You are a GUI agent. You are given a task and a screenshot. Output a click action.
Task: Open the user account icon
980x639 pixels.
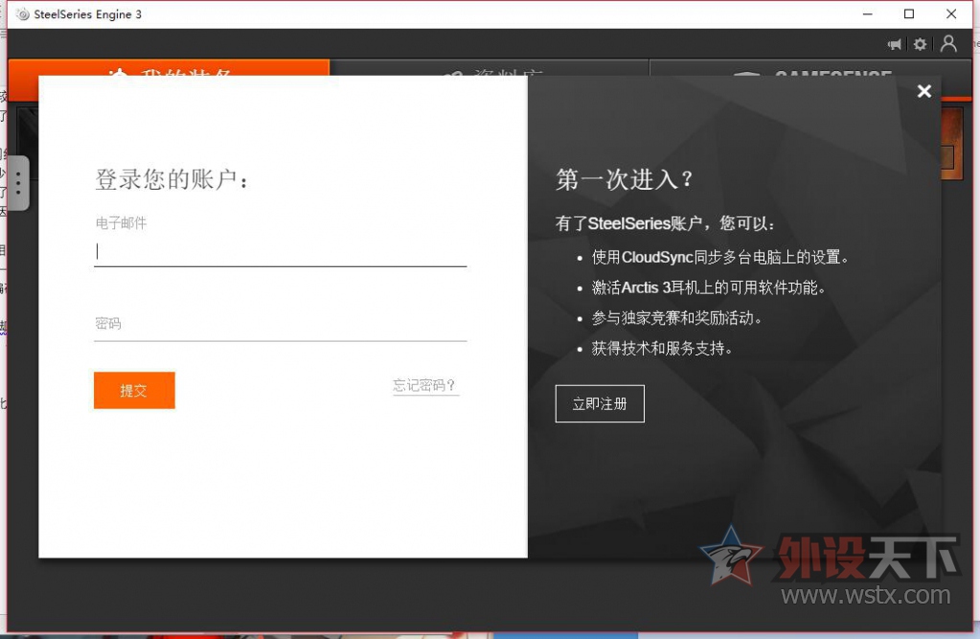click(948, 44)
